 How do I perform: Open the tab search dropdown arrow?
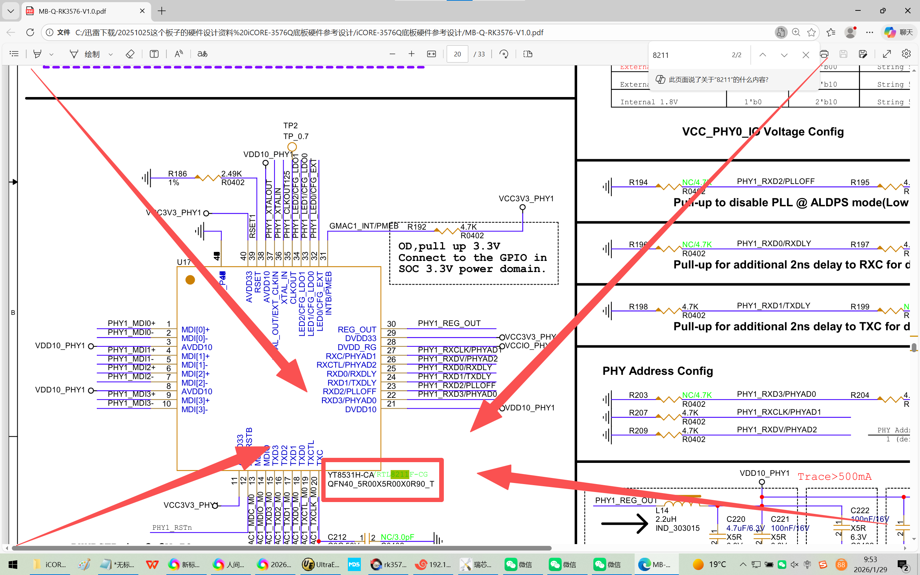click(11, 11)
